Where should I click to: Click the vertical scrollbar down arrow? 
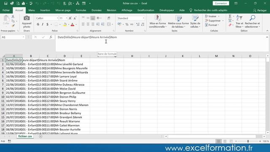pyautogui.click(x=267, y=133)
